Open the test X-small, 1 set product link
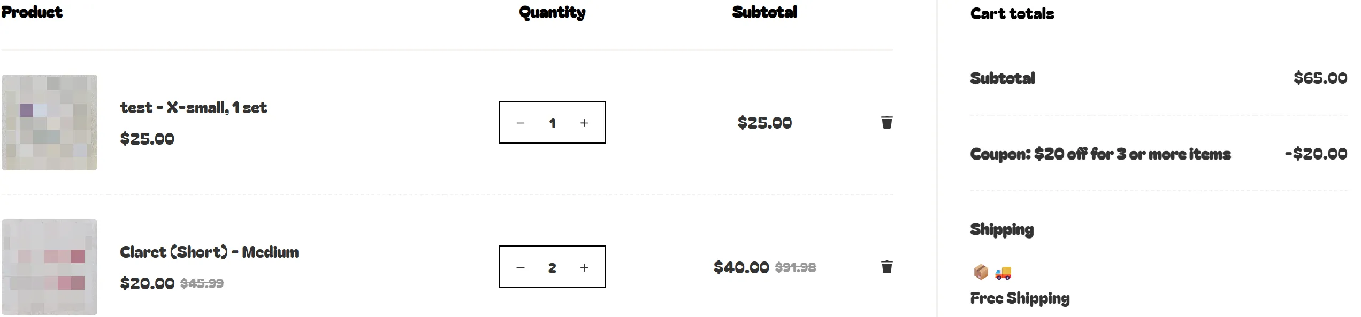This screenshot has height=317, width=1361. pos(193,108)
